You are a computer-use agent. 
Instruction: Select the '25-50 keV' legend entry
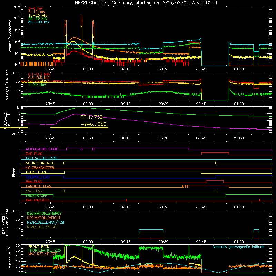(x=38, y=19)
